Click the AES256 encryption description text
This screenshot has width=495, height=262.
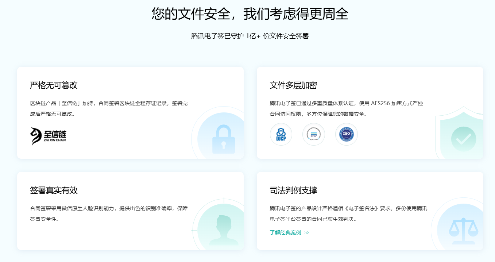346,108
